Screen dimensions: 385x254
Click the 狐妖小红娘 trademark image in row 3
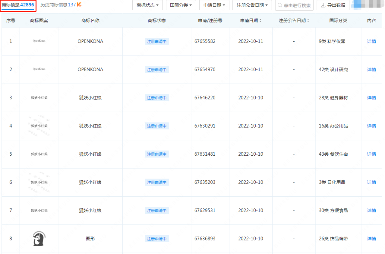pos(39,98)
